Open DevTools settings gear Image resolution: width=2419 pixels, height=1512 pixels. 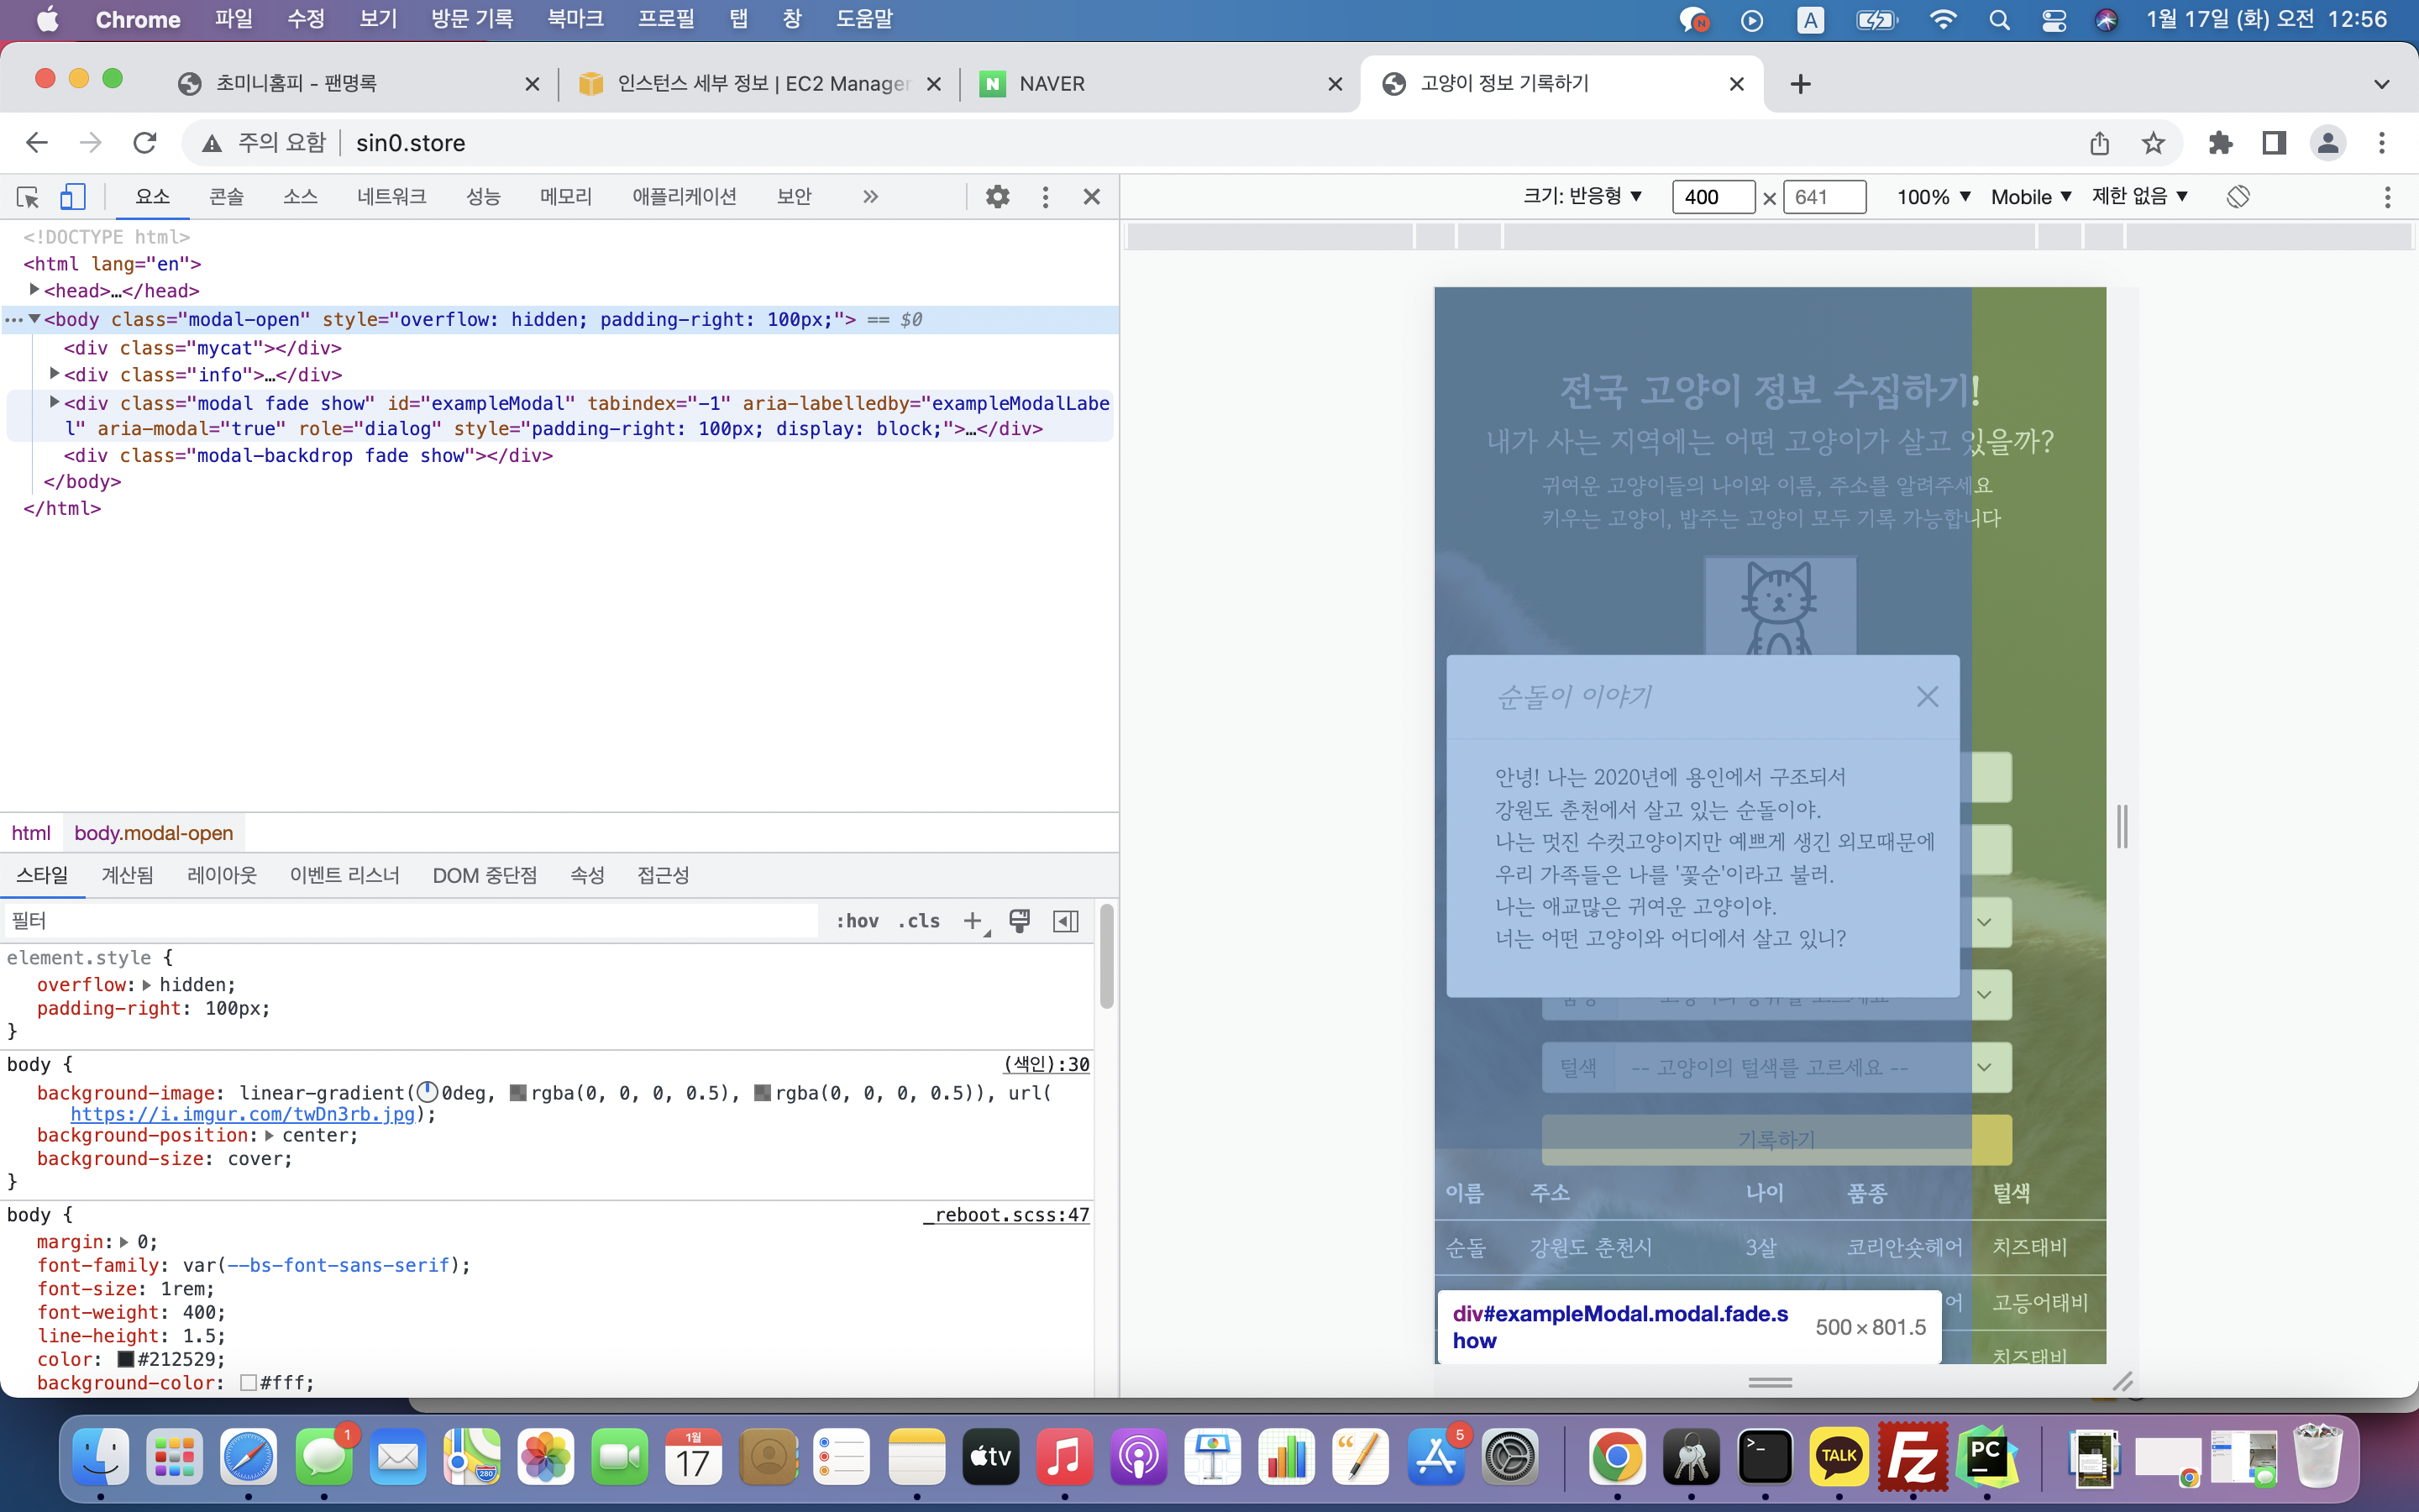997,197
